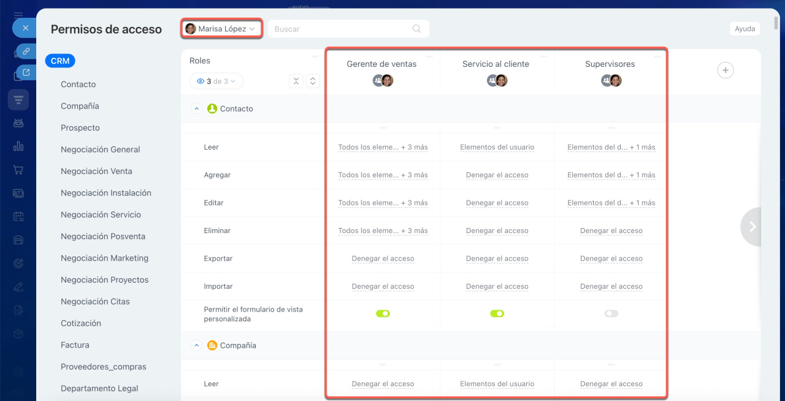Click the search magnifier icon
785x401 pixels.
coord(416,29)
